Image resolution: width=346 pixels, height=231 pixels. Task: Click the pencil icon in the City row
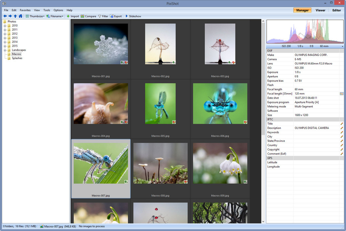[342, 136]
